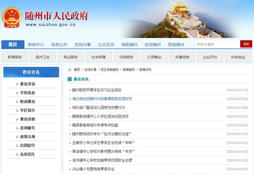Open 旅游随州 navigation item

176,45
